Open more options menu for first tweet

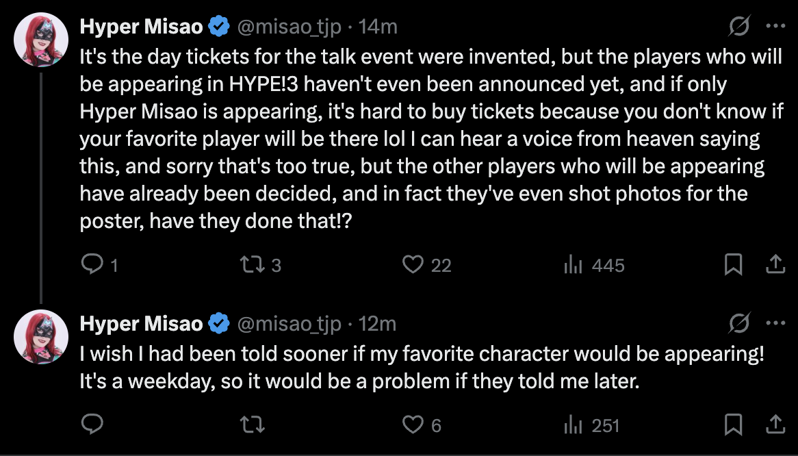774,27
